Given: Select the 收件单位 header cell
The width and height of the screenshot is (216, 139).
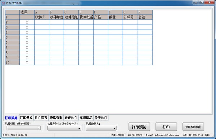Looking at the screenshot, I should pos(57,17).
